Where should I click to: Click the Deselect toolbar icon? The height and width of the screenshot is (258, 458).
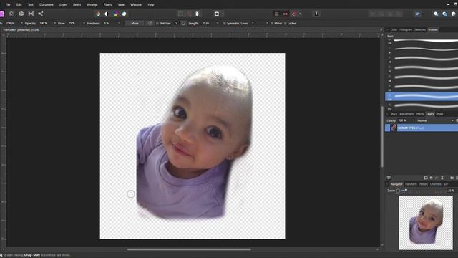click(x=189, y=14)
